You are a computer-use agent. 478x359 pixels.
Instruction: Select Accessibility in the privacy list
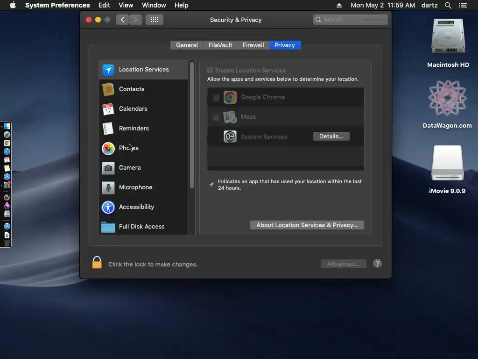(x=144, y=207)
